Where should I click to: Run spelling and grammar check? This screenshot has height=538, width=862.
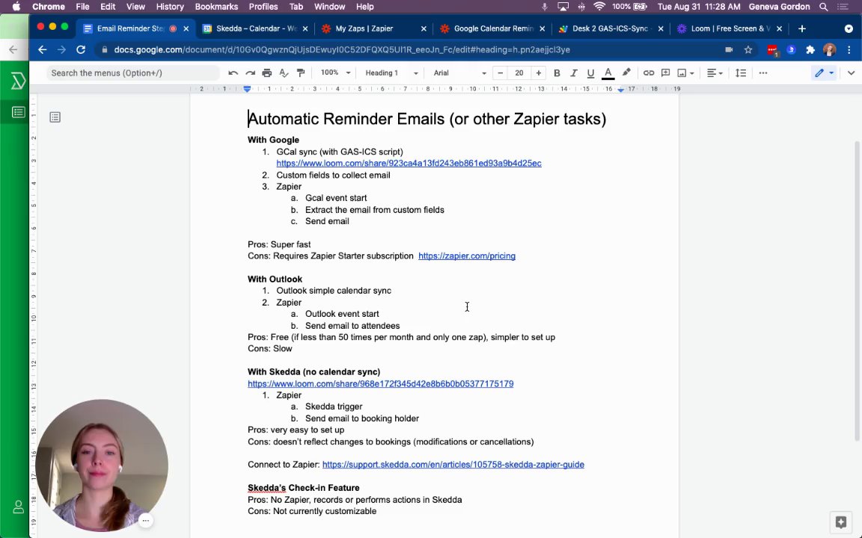click(x=284, y=73)
